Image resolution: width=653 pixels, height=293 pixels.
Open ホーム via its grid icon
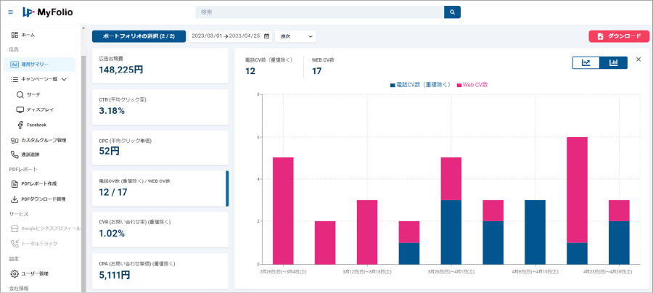(15, 35)
